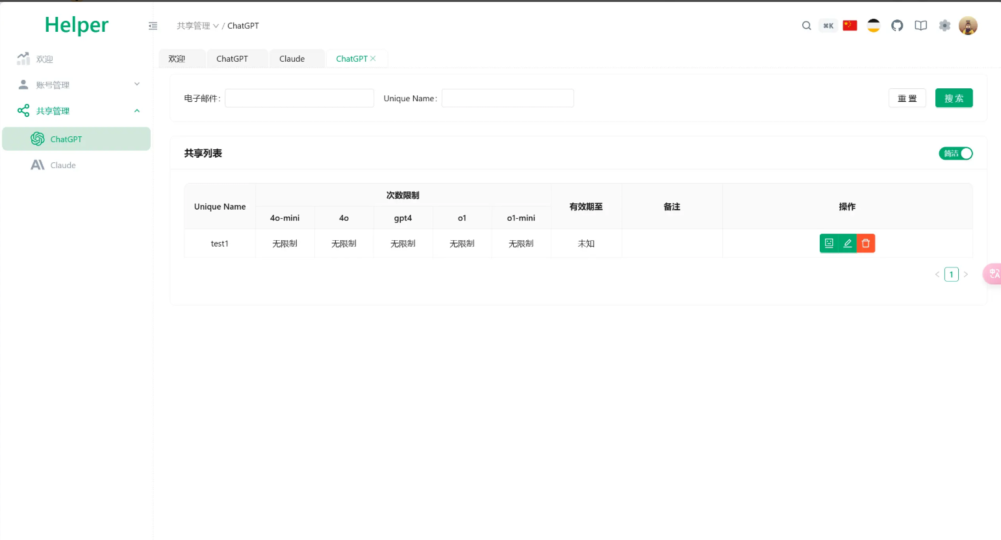Screen dimensions: 1001x540
Task: Click the Helper logo
Action: click(x=76, y=25)
